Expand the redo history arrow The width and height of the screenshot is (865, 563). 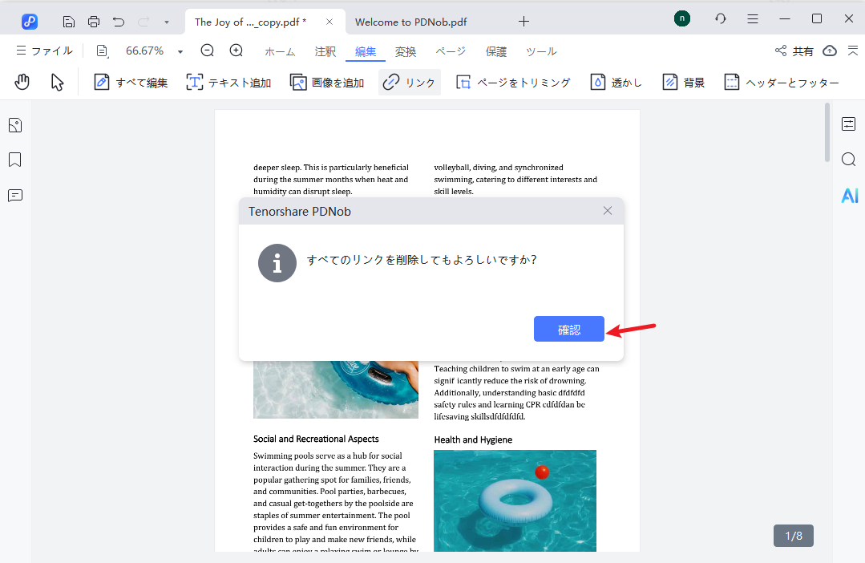pyautogui.click(x=166, y=22)
